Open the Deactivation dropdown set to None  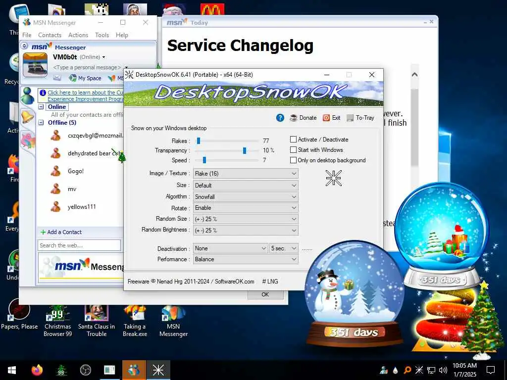(231, 248)
